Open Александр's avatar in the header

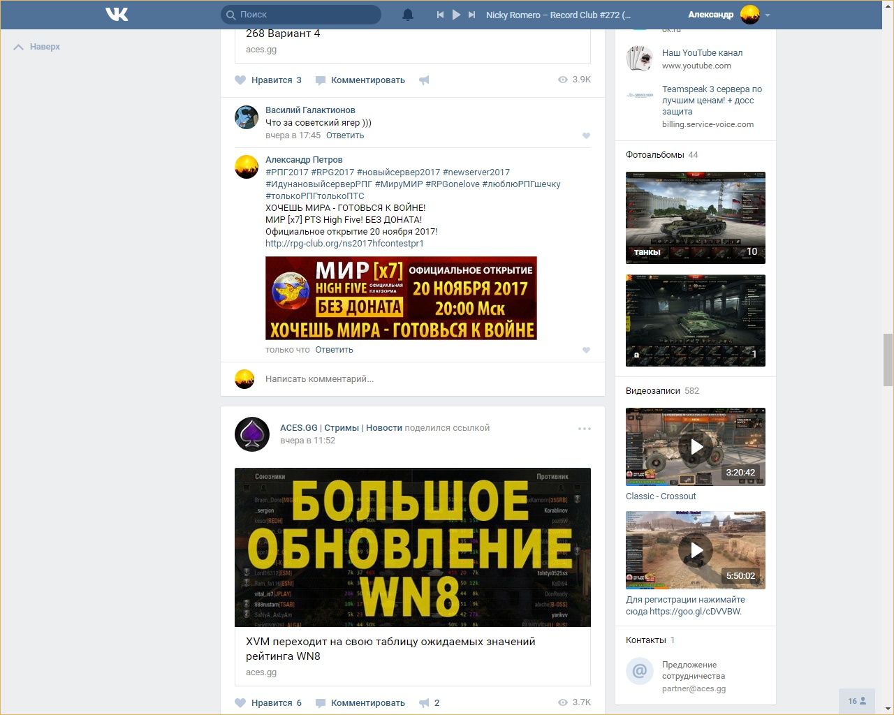pos(750,15)
